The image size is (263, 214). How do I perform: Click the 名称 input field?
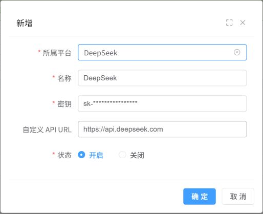(x=162, y=78)
